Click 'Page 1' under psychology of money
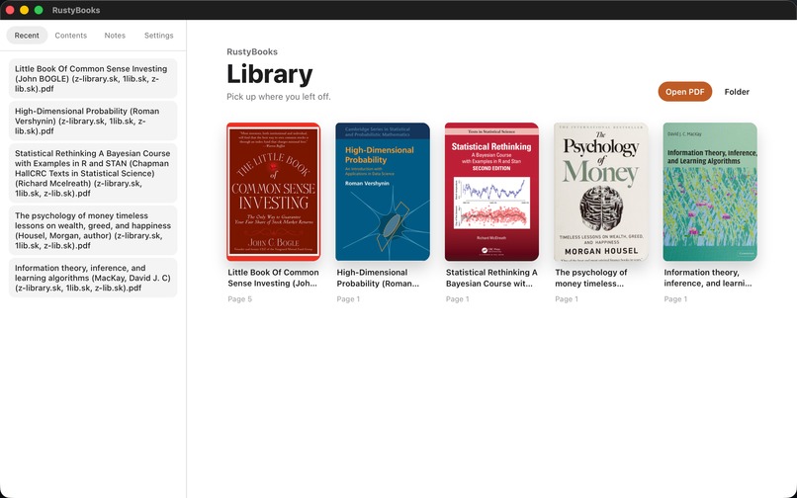 click(567, 299)
